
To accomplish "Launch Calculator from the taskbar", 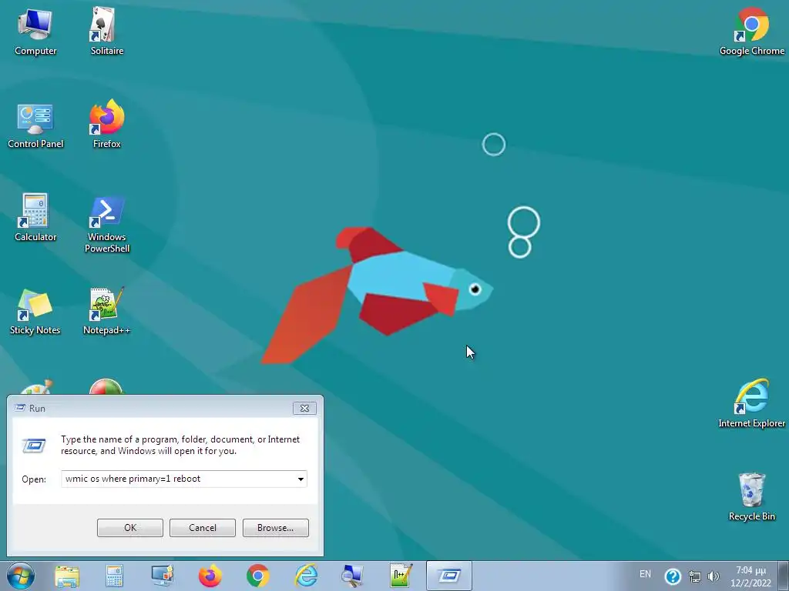I will [114, 576].
